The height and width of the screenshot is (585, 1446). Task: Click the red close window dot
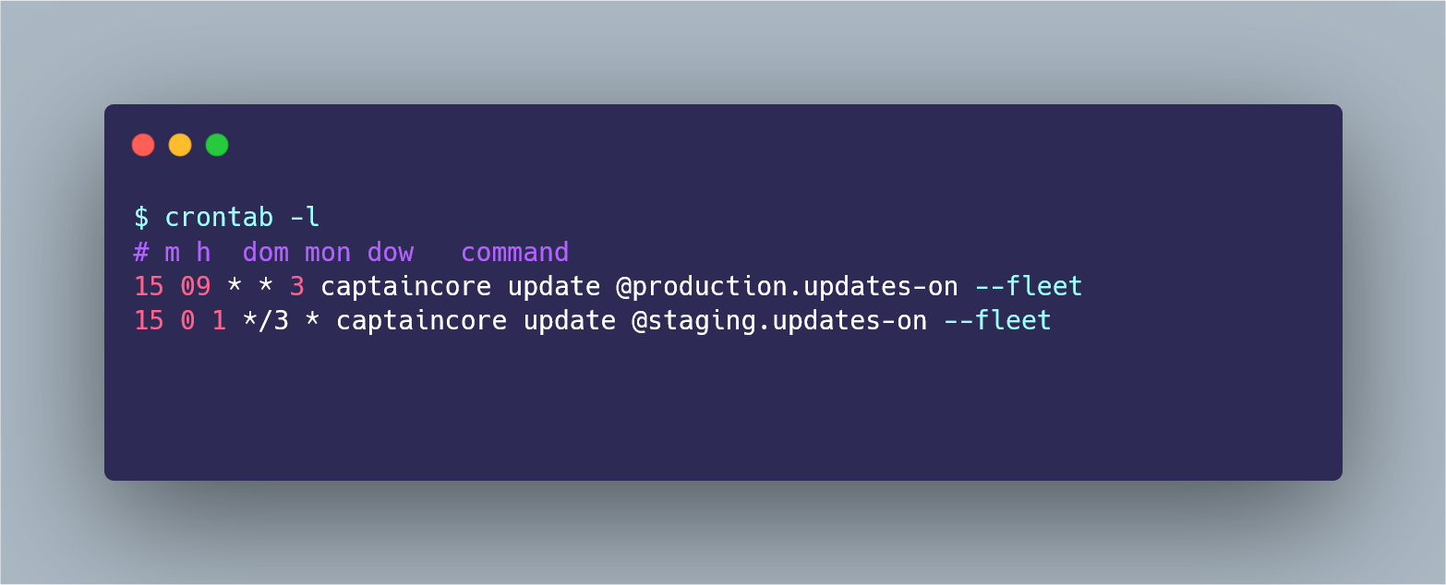pos(143,145)
